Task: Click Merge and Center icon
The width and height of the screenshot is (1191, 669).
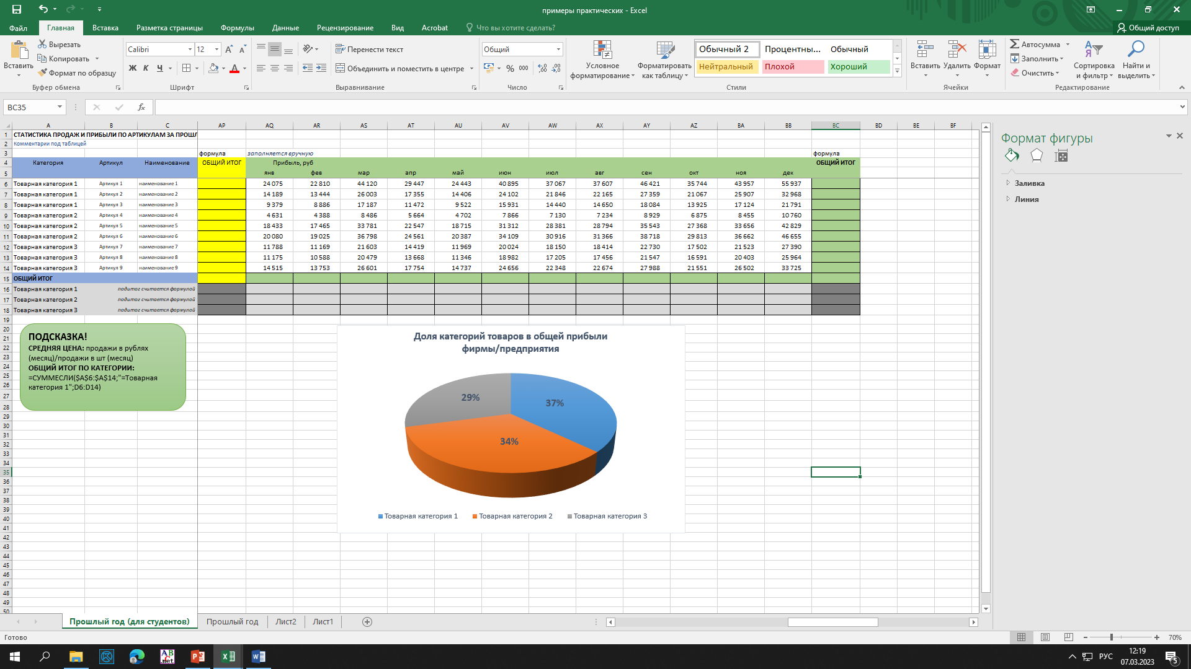Action: (341, 68)
